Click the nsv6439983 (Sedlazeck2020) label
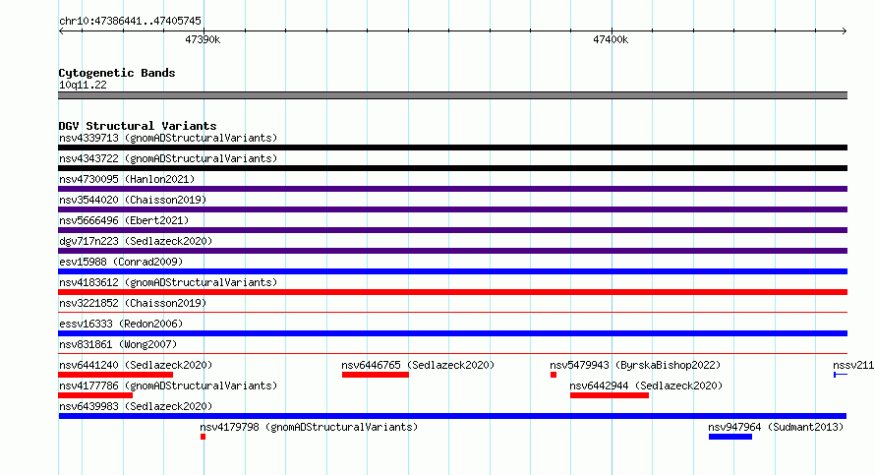Image resolution: width=875 pixels, height=475 pixels. coord(136,406)
